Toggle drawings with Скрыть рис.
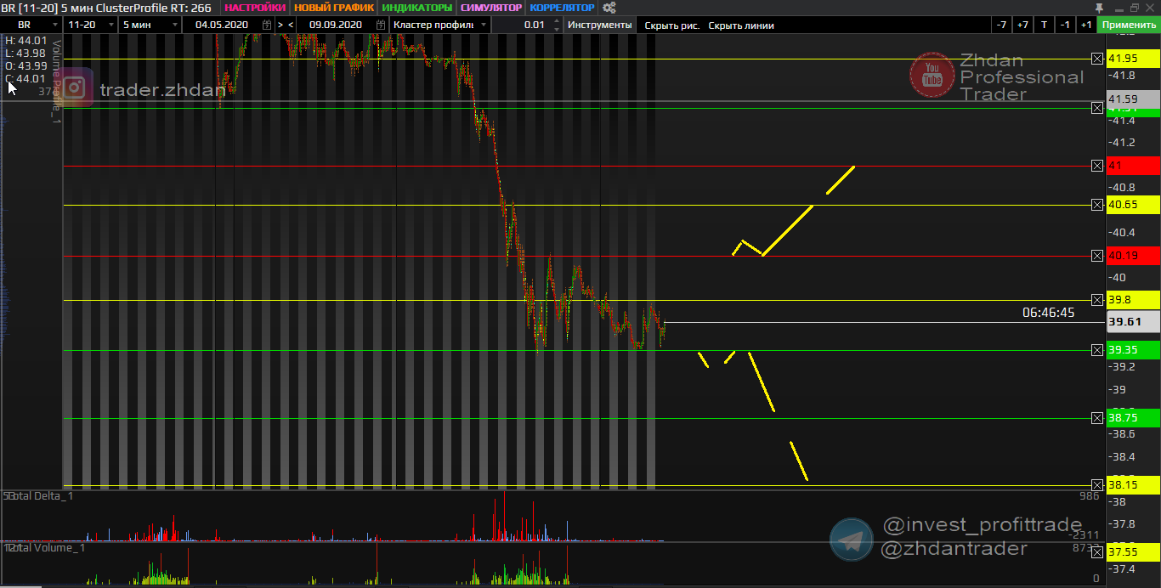The height and width of the screenshot is (588, 1161). click(x=671, y=25)
